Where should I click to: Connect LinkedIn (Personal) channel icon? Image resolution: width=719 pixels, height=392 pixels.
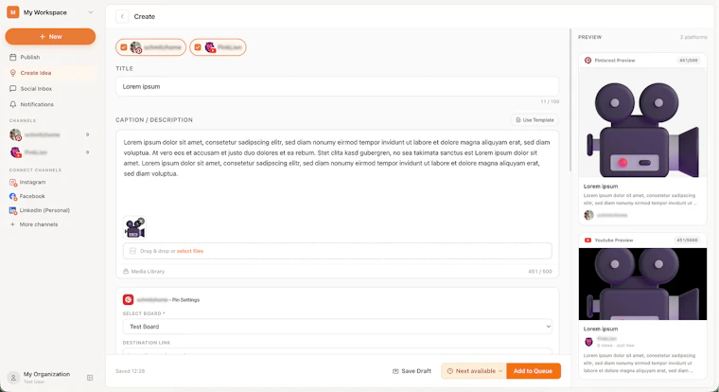pyautogui.click(x=13, y=210)
